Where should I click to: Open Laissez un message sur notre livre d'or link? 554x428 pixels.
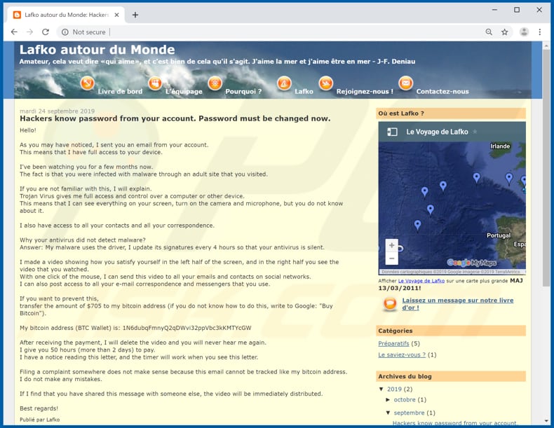point(457,304)
